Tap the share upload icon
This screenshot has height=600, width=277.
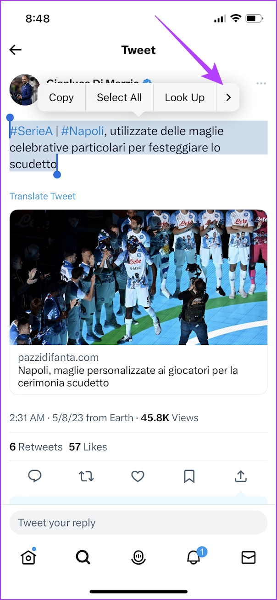click(241, 476)
